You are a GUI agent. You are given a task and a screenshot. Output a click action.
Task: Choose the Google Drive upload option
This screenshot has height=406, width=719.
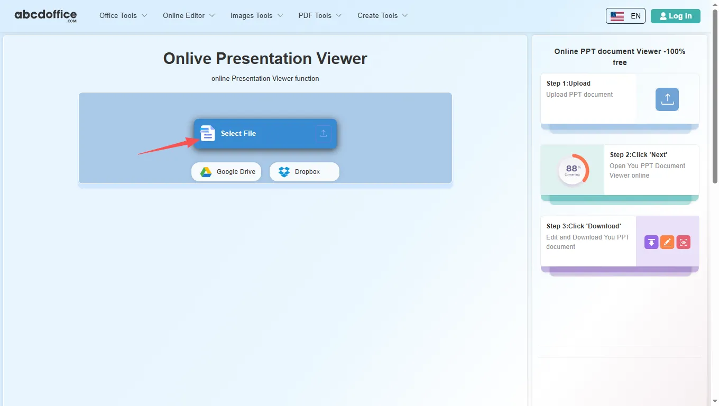point(226,172)
